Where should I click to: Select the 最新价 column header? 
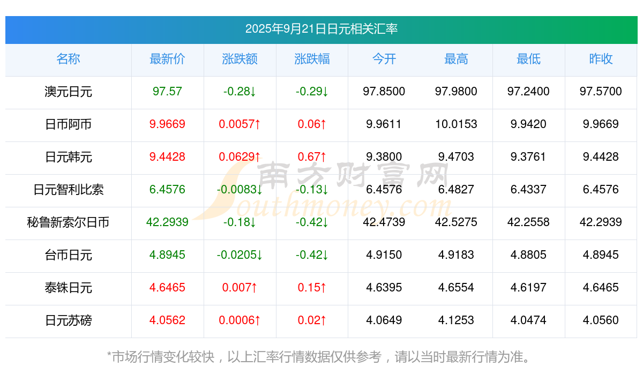click(168, 59)
